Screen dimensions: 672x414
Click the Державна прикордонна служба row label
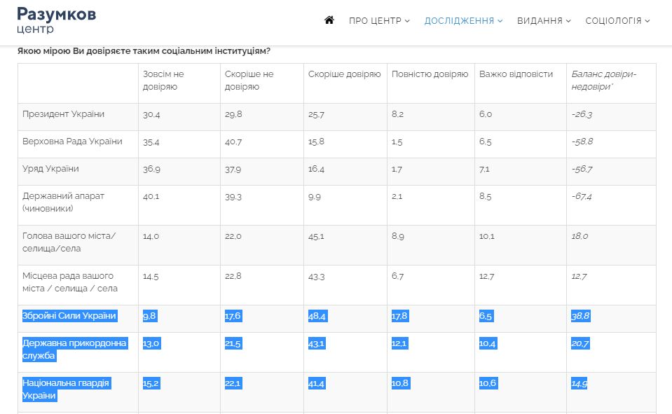coord(74,350)
